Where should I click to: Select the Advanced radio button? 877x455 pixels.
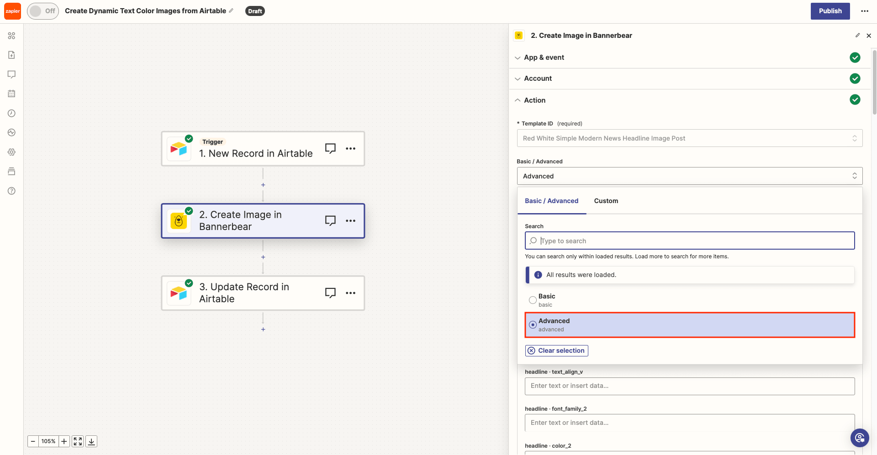[x=533, y=324]
